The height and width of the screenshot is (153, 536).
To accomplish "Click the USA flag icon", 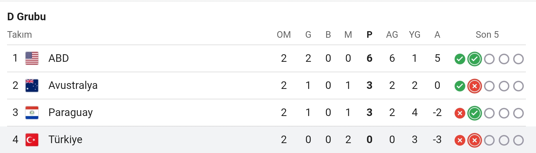I will [x=32, y=58].
